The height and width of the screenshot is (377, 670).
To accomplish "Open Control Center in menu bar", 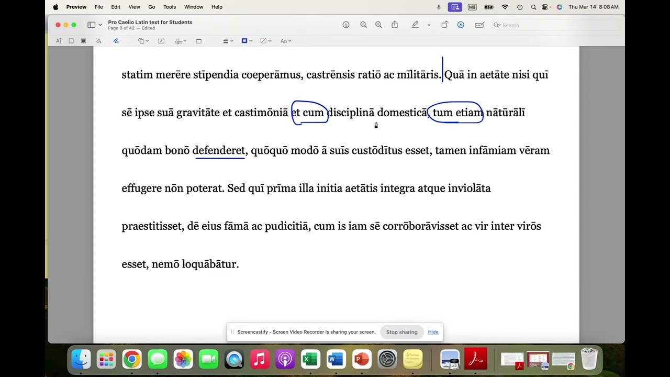I will pos(545,7).
